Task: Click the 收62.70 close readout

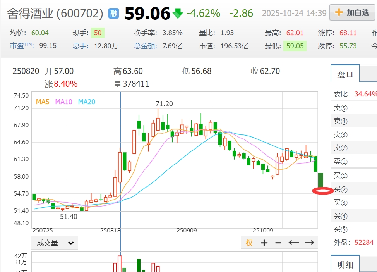Action: (265, 71)
